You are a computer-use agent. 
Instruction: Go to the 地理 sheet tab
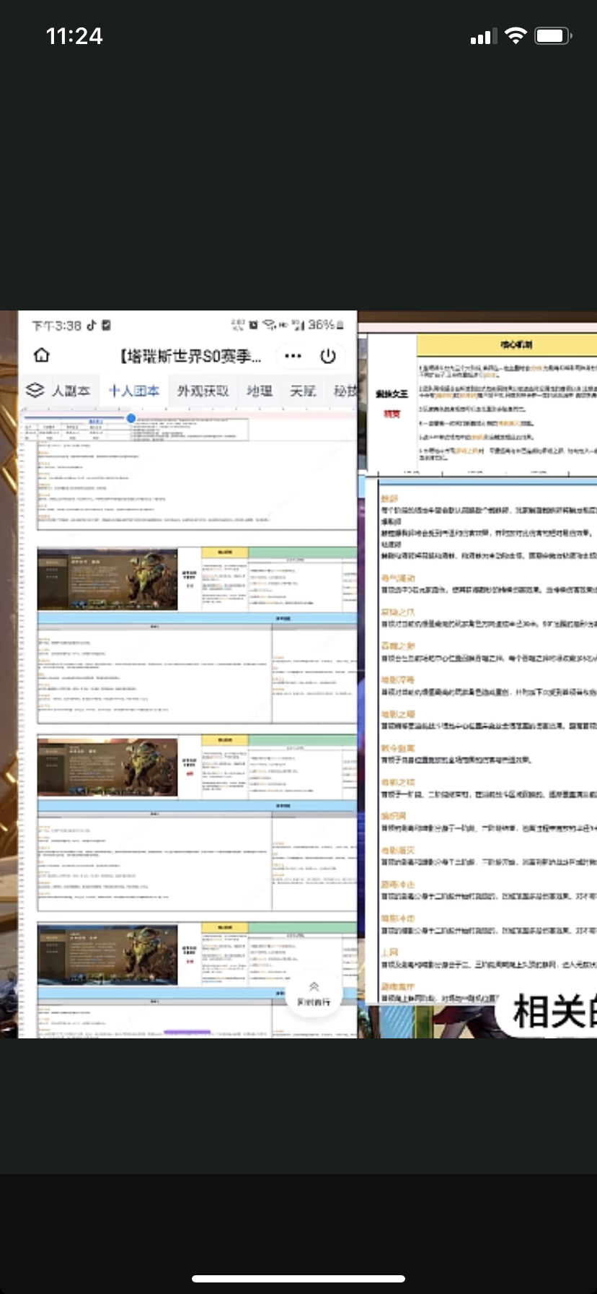click(x=260, y=391)
